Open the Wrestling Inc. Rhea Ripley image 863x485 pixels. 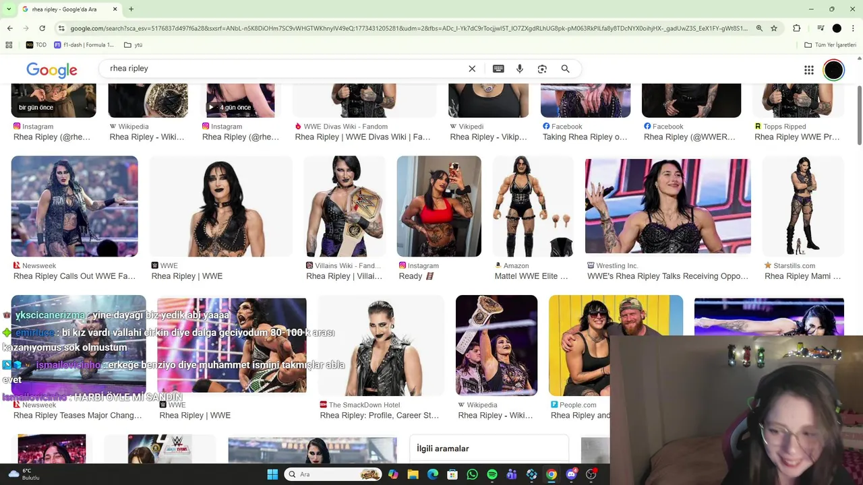(667, 206)
